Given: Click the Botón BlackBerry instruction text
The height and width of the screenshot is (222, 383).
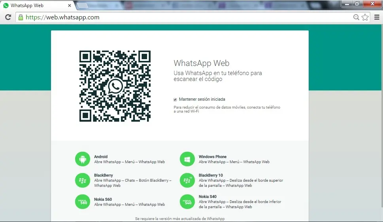Looking at the screenshot, I should [133, 182].
